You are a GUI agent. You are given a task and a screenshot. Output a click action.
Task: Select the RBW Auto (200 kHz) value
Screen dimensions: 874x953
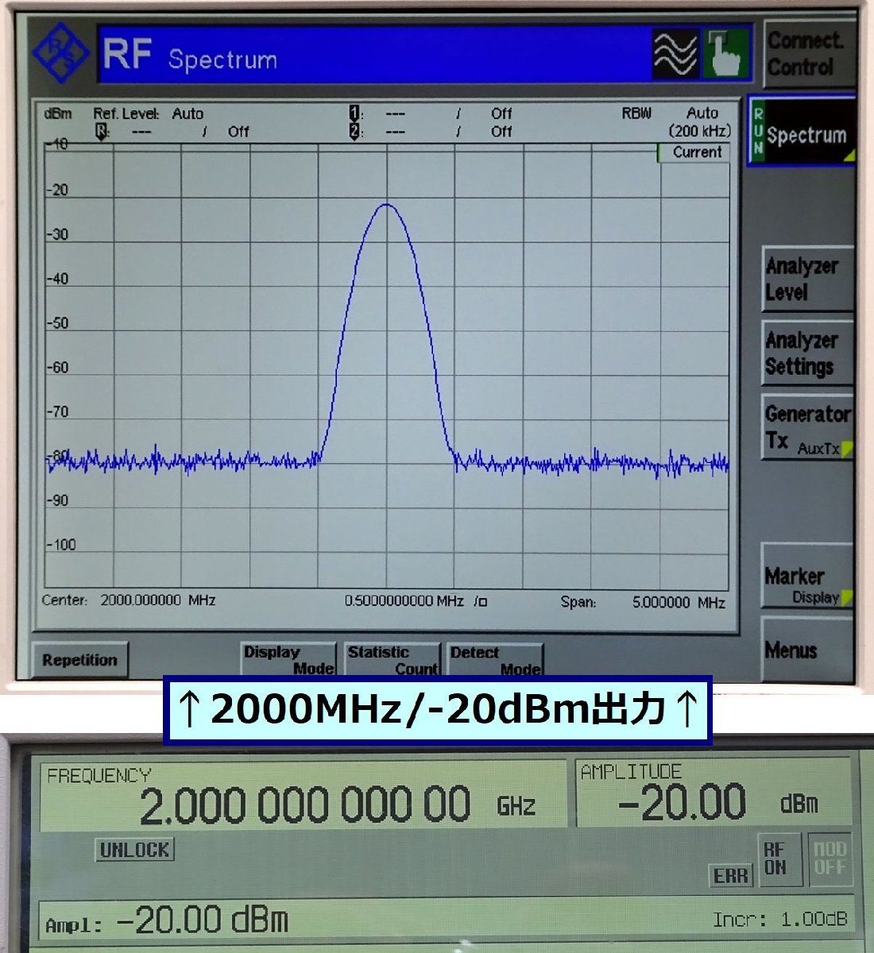click(700, 122)
